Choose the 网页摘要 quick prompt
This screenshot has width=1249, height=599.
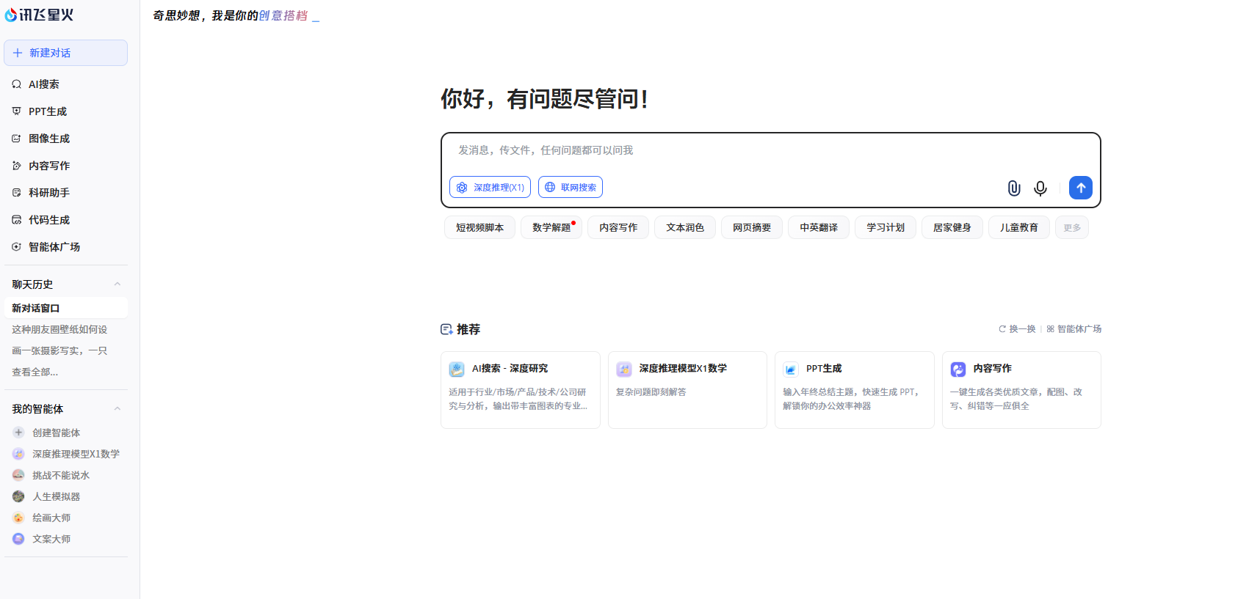coord(752,227)
